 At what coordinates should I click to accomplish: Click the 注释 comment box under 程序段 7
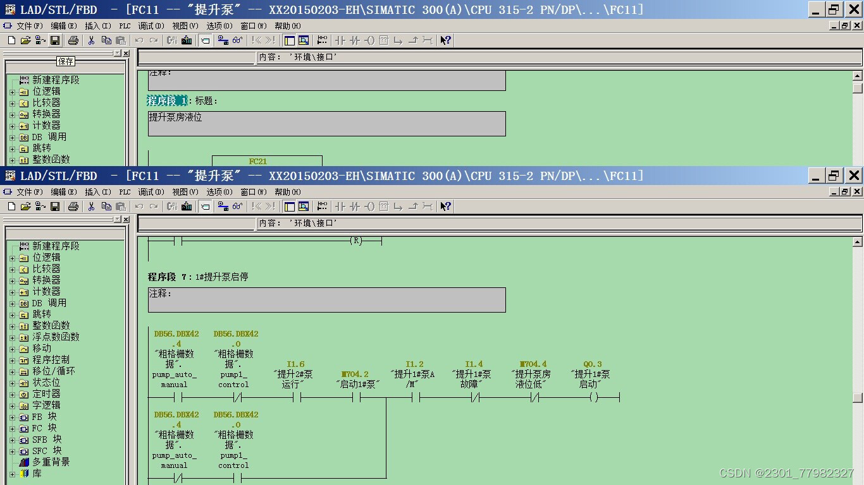(327, 300)
